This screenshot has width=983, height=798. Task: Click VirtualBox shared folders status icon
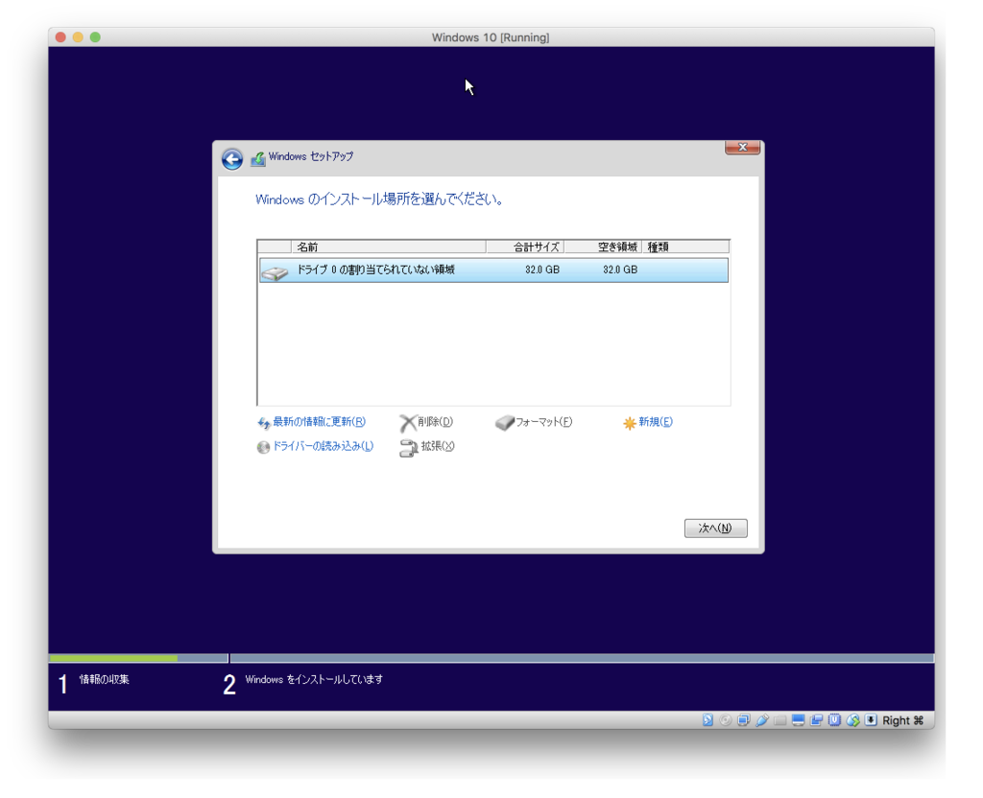click(779, 720)
